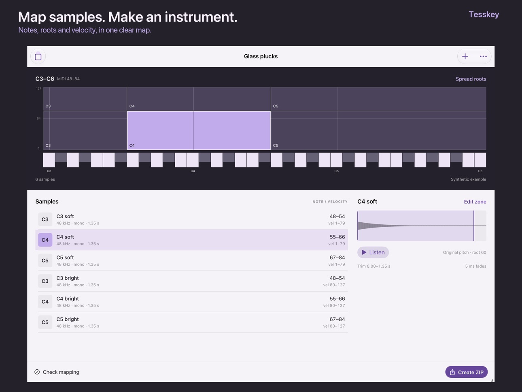Click the 48–54 note range of C3 soft
The width and height of the screenshot is (522, 392).
337,217
